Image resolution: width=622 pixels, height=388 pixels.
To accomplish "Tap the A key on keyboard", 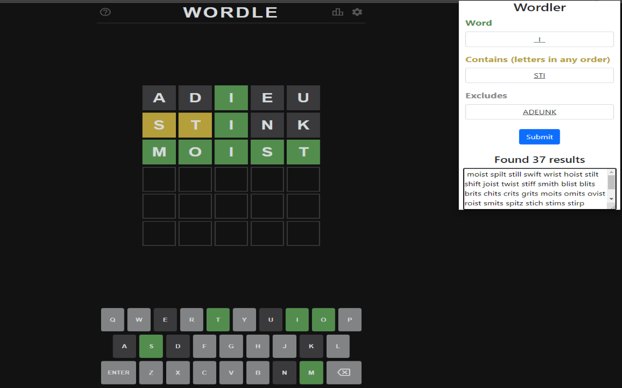I will click(x=124, y=346).
